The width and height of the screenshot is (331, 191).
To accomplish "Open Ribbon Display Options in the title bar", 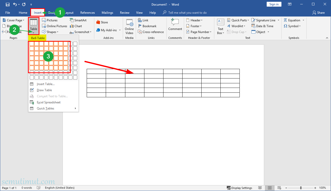I will pos(290,4).
